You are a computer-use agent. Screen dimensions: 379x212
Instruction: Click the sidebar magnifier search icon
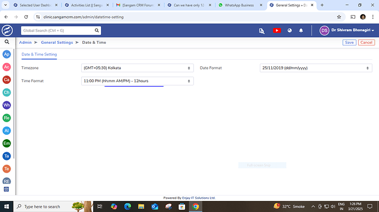(7, 42)
